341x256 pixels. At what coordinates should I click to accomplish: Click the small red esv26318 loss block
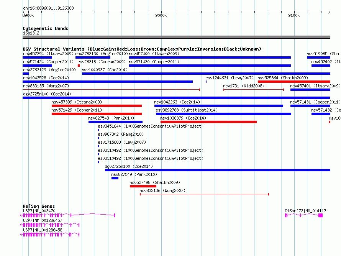point(79,66)
